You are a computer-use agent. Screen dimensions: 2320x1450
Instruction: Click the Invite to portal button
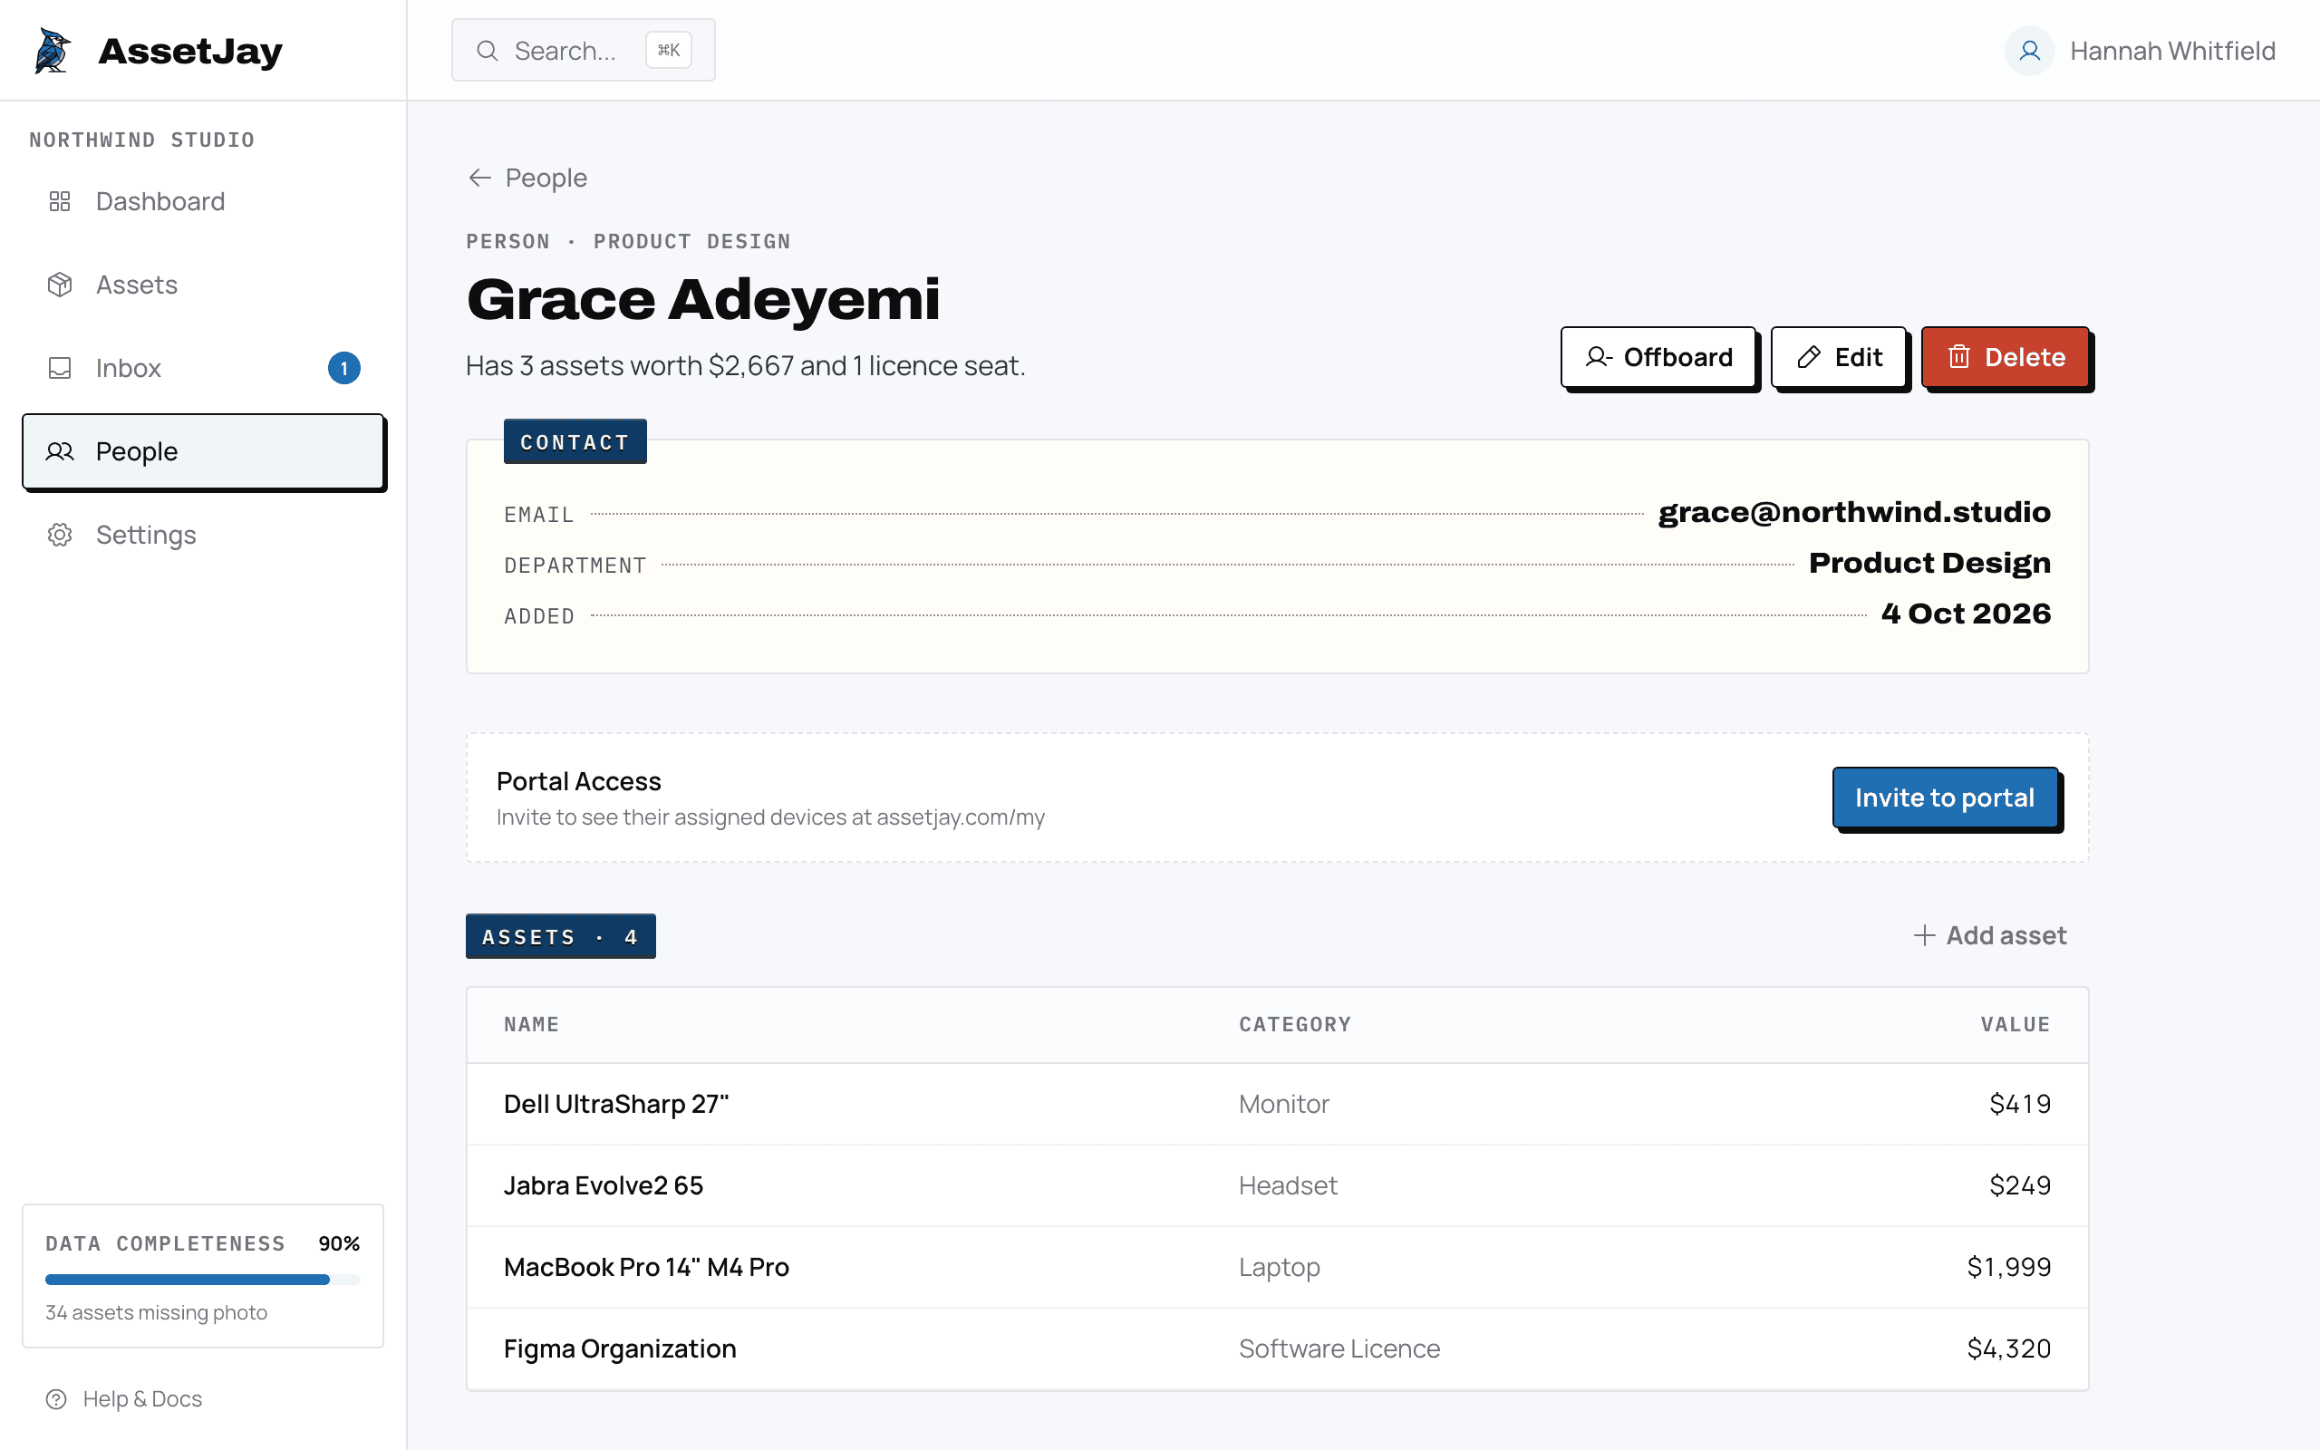pos(1945,797)
